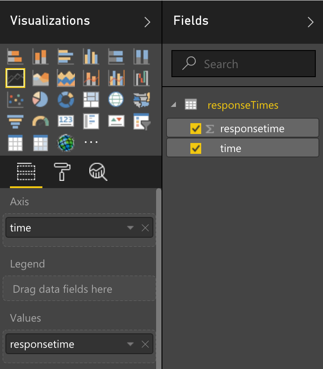
Task: Pick the ArcGIS globe map visualization
Action: tap(66, 143)
